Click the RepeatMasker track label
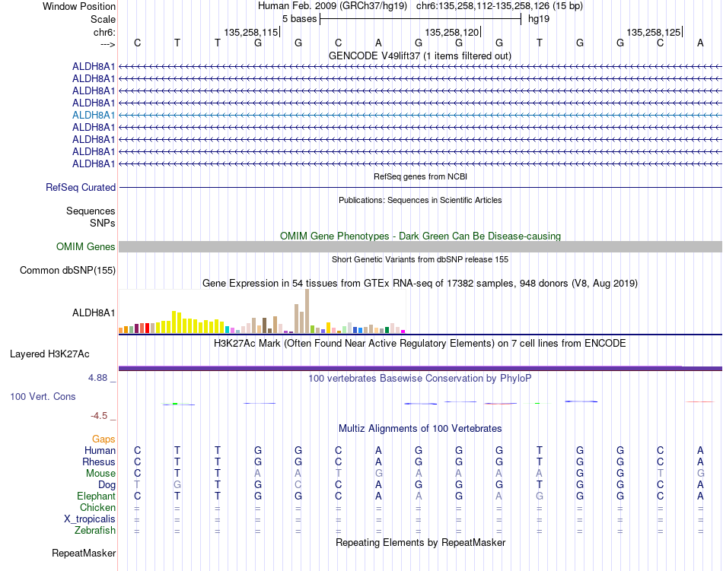The height and width of the screenshot is (571, 723). [x=84, y=553]
